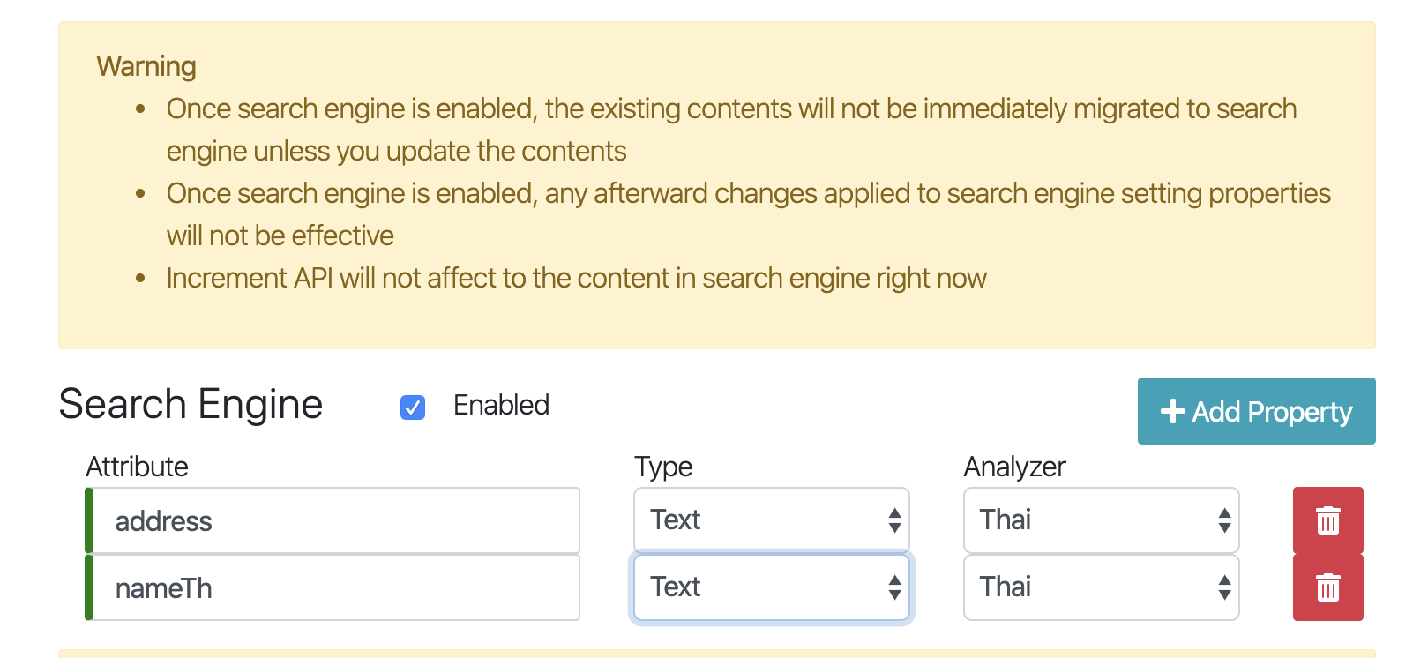1413x658 pixels.
Task: Click the Analyzer column label
Action: pos(1014,467)
